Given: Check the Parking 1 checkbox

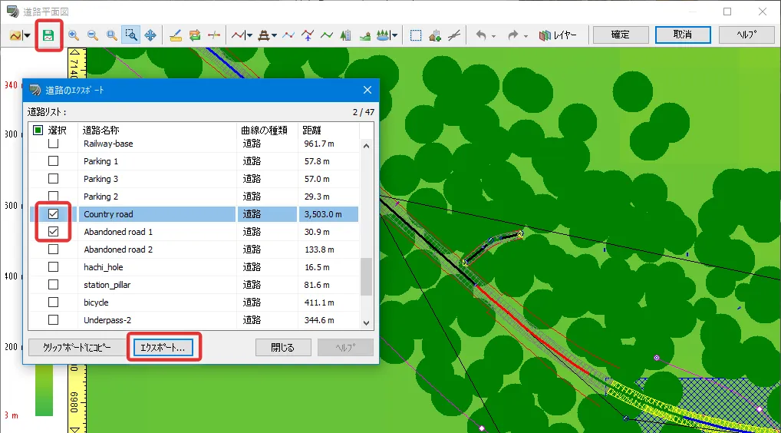Looking at the screenshot, I should (x=54, y=161).
